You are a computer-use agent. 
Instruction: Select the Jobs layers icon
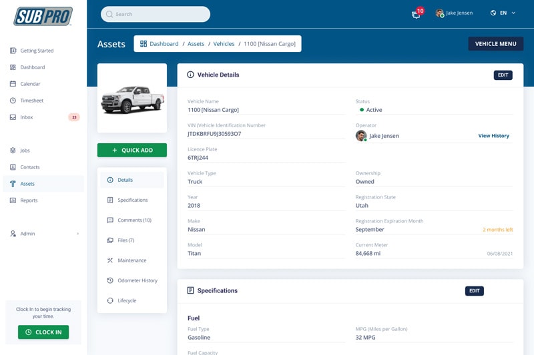(x=13, y=151)
